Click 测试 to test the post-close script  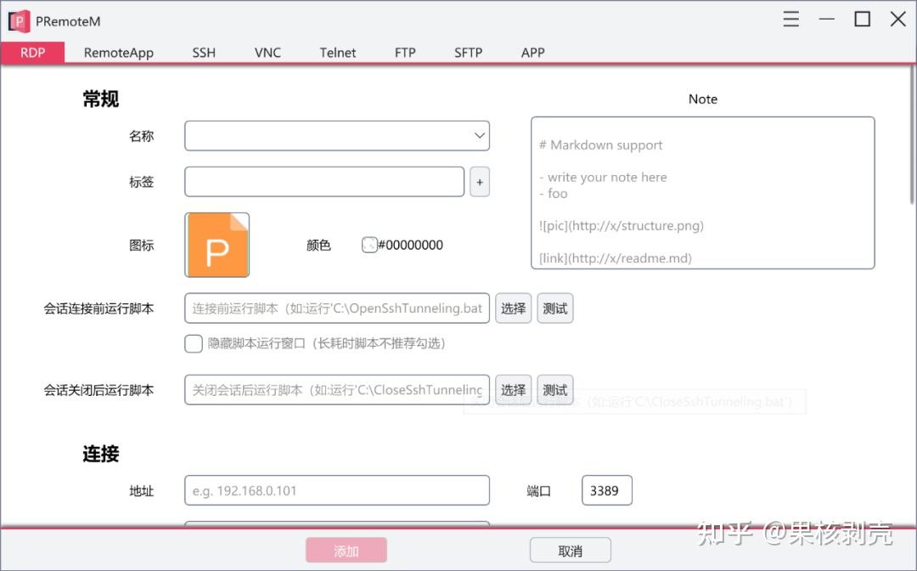pyautogui.click(x=554, y=389)
